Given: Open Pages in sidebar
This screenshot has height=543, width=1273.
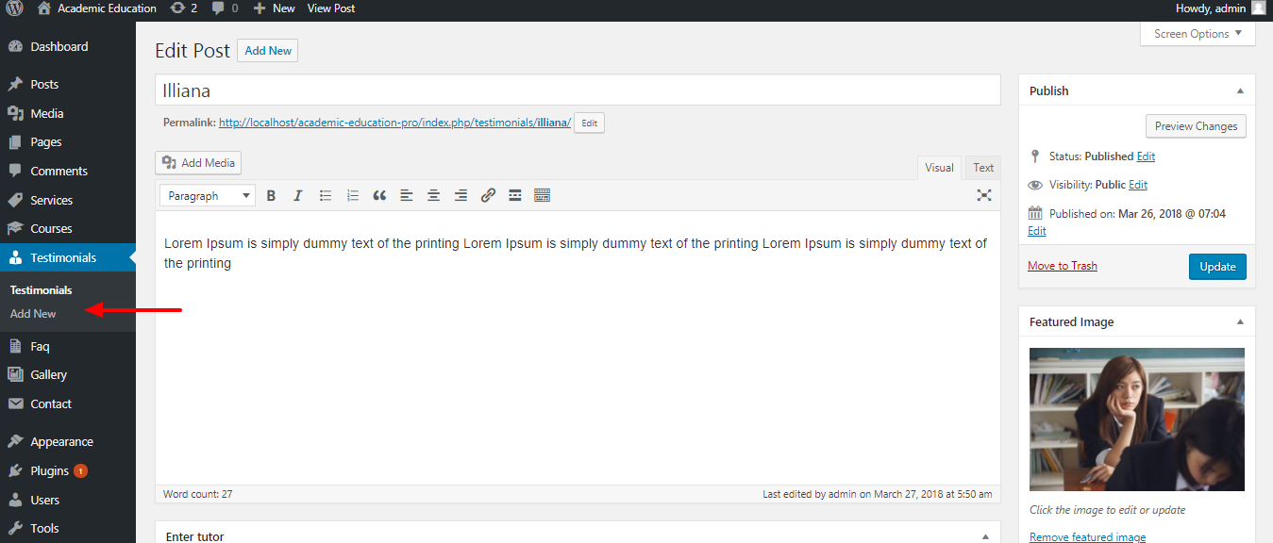Looking at the screenshot, I should point(68,141).
